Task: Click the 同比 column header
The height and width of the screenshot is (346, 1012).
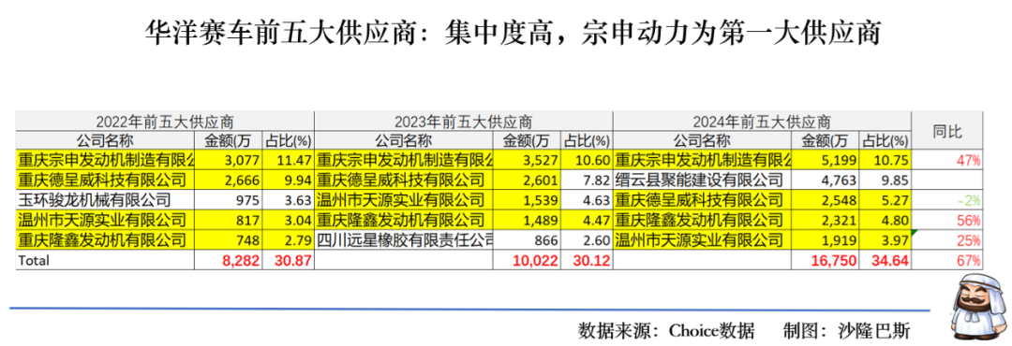Action: coord(946,132)
